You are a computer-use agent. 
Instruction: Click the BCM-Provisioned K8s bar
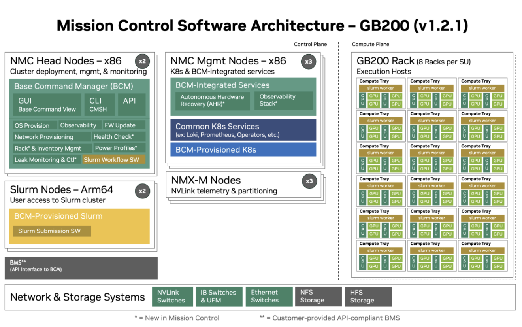click(x=243, y=150)
